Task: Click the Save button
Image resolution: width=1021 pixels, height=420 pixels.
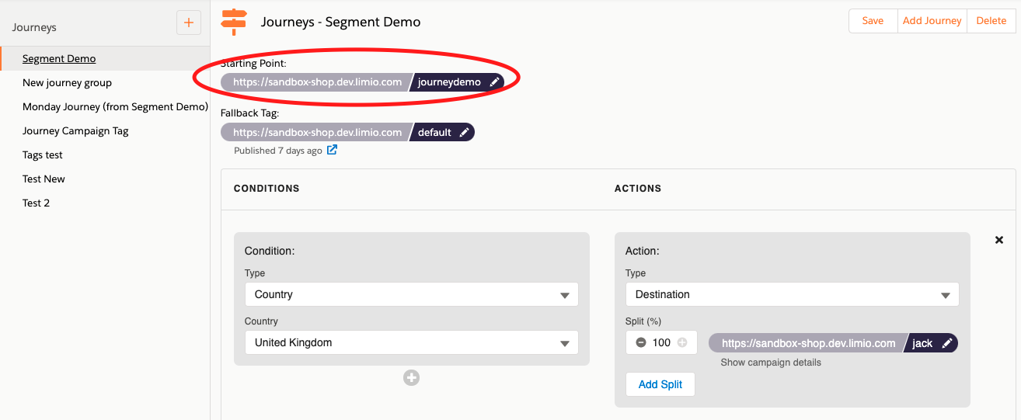Action: pos(873,21)
